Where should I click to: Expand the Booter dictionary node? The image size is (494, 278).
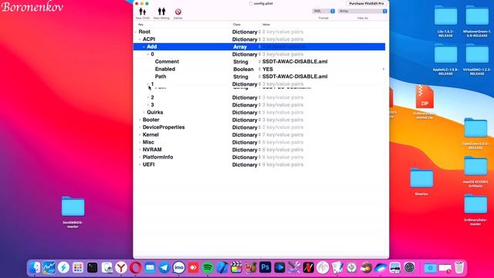point(140,120)
